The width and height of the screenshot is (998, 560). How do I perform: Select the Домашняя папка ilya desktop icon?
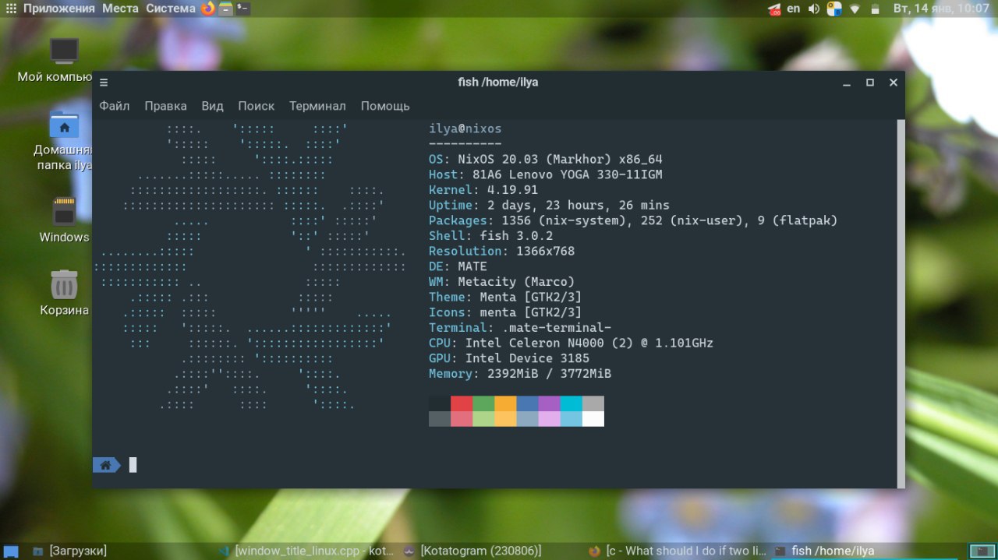tap(63, 141)
